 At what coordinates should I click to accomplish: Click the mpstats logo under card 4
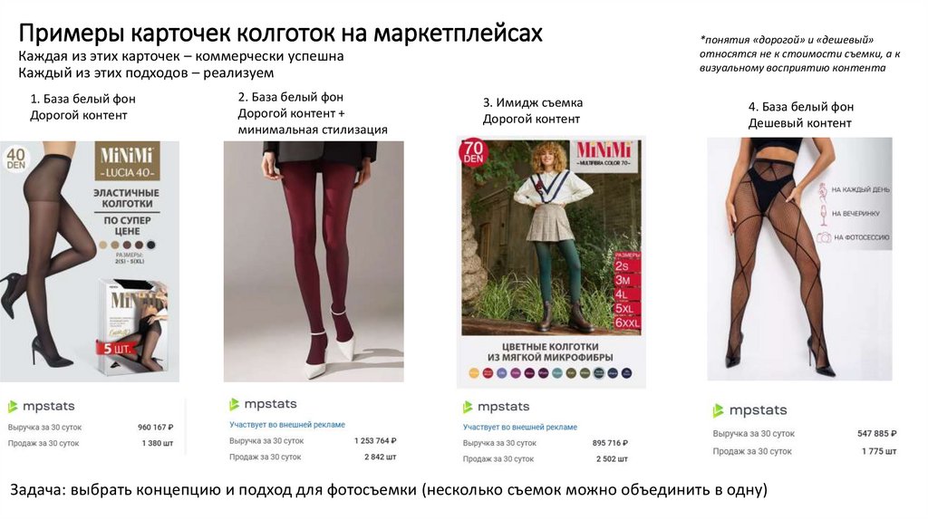pos(749,410)
